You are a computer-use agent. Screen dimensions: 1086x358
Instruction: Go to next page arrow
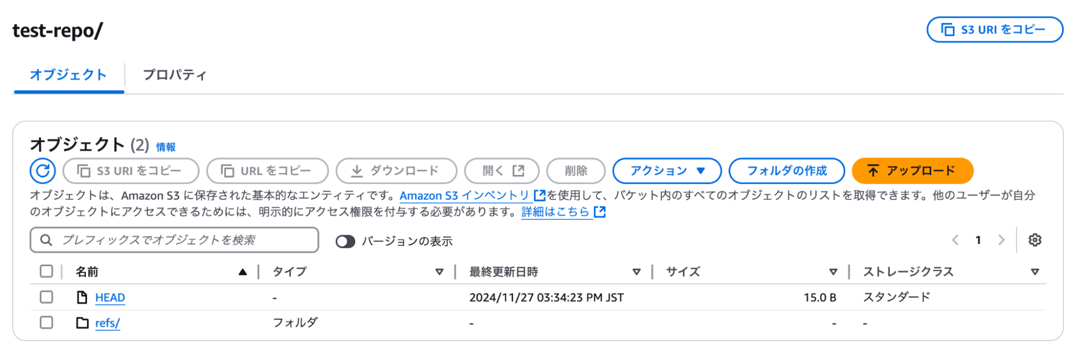click(x=1001, y=240)
